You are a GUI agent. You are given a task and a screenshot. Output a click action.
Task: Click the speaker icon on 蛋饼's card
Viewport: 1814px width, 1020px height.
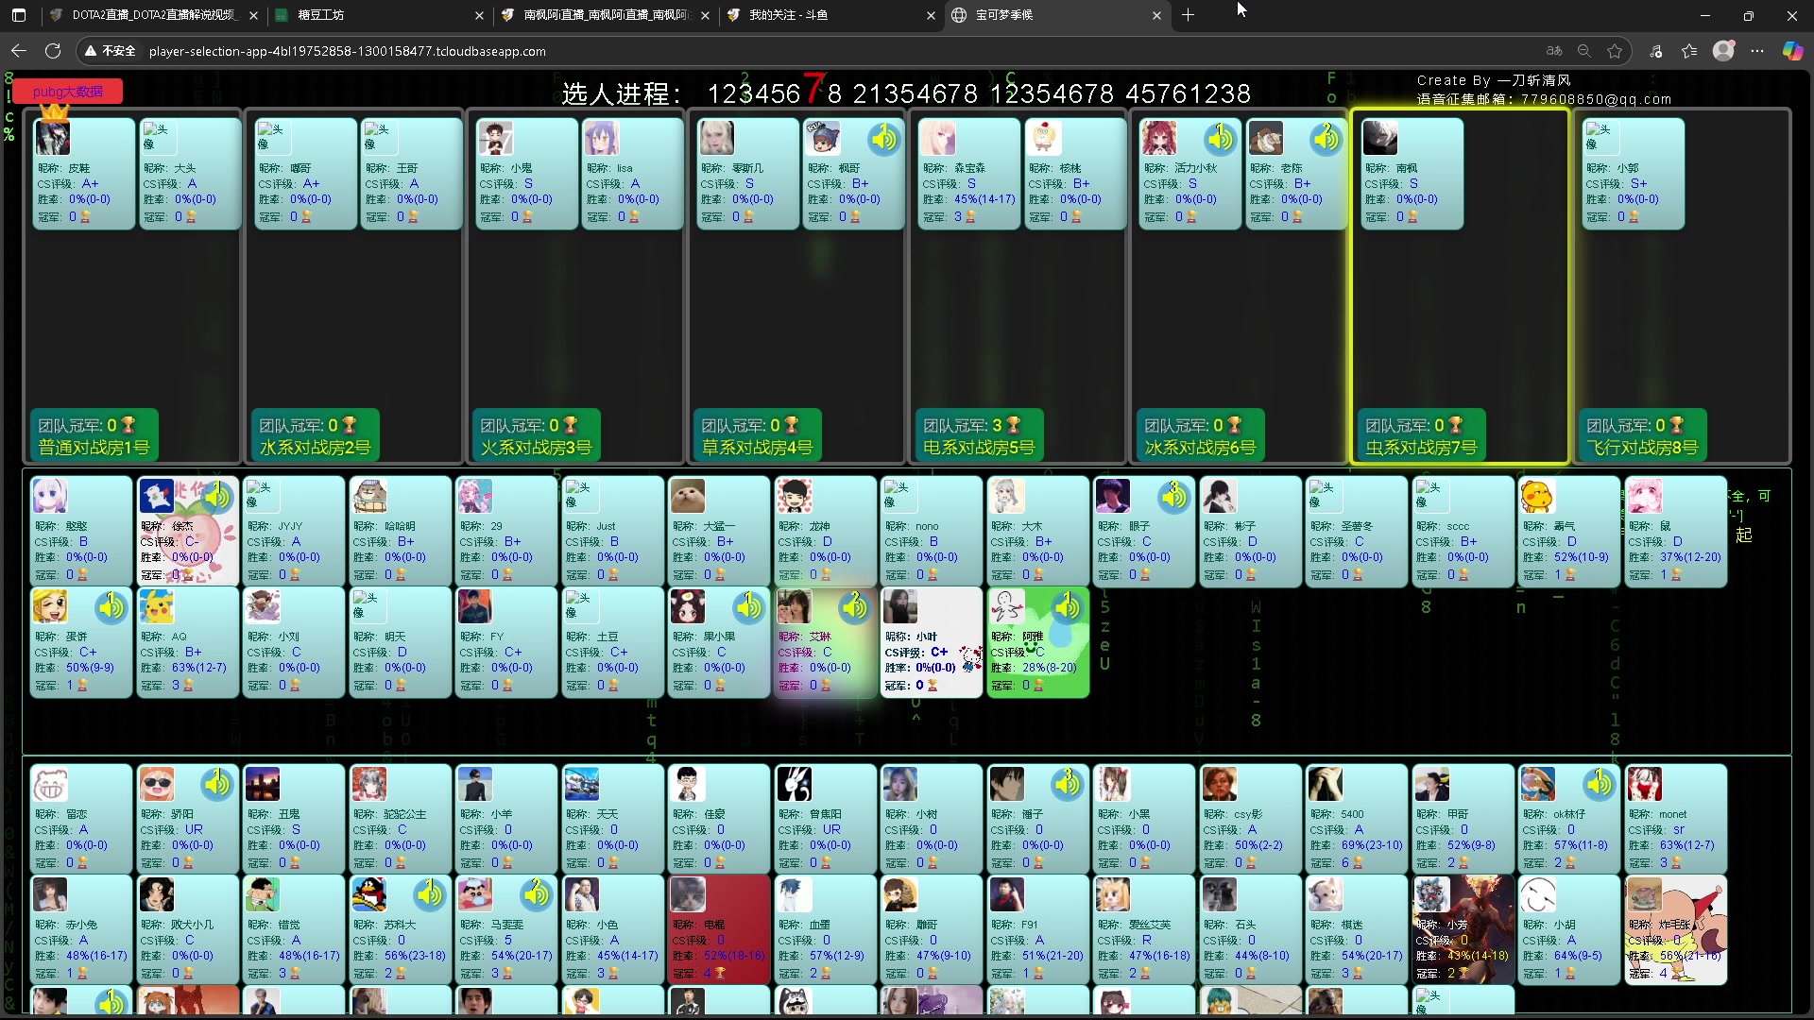(111, 607)
